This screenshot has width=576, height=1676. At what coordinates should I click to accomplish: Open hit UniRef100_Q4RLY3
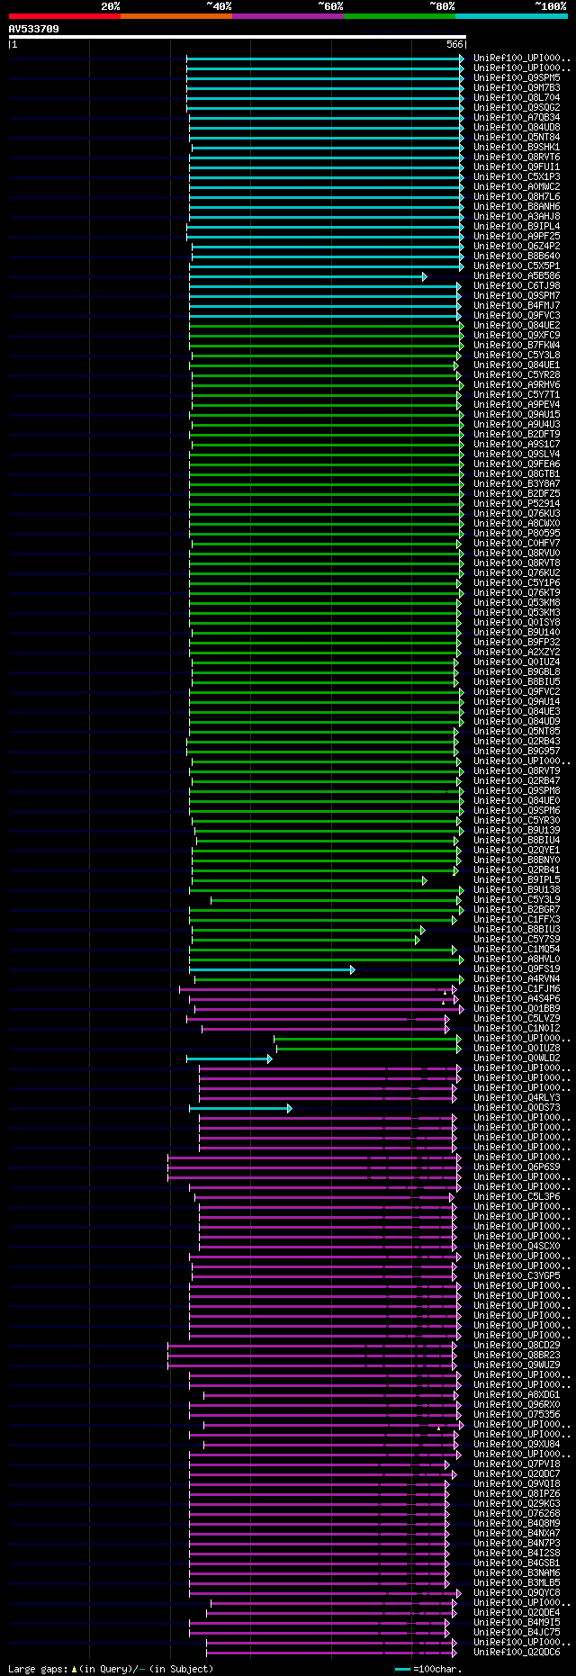coord(517,1098)
